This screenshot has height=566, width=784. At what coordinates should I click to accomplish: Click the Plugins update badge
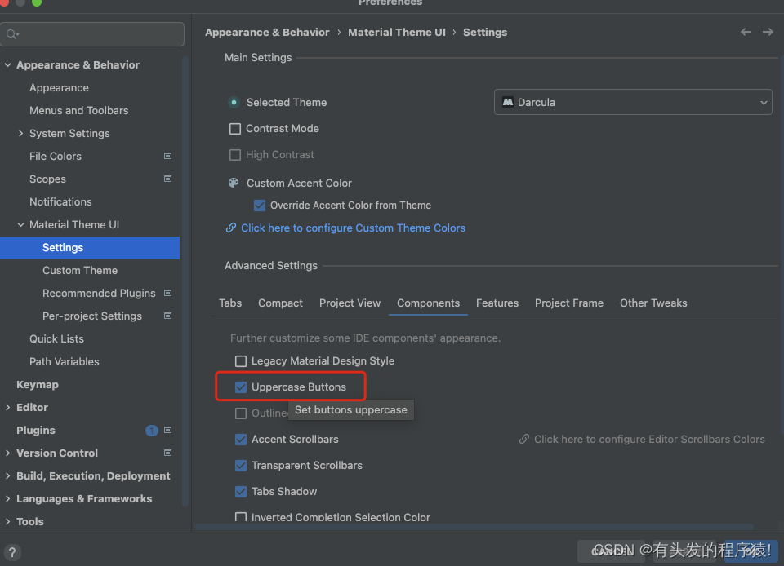[152, 431]
